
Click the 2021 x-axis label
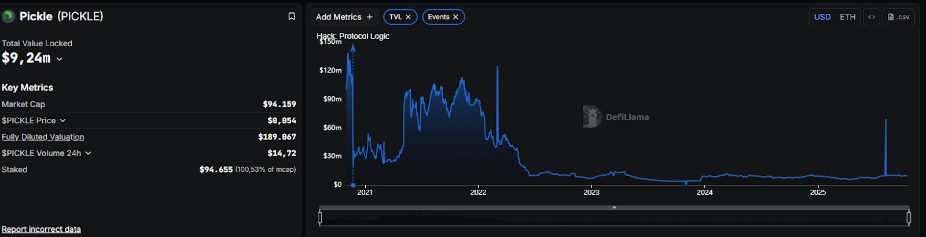click(x=365, y=193)
